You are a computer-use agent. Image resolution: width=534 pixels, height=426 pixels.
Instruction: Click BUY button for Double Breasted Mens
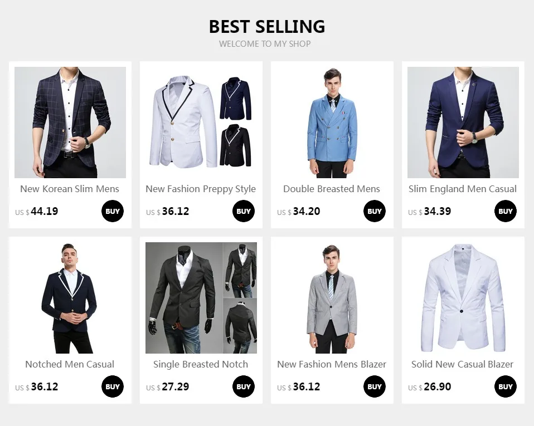coord(374,211)
